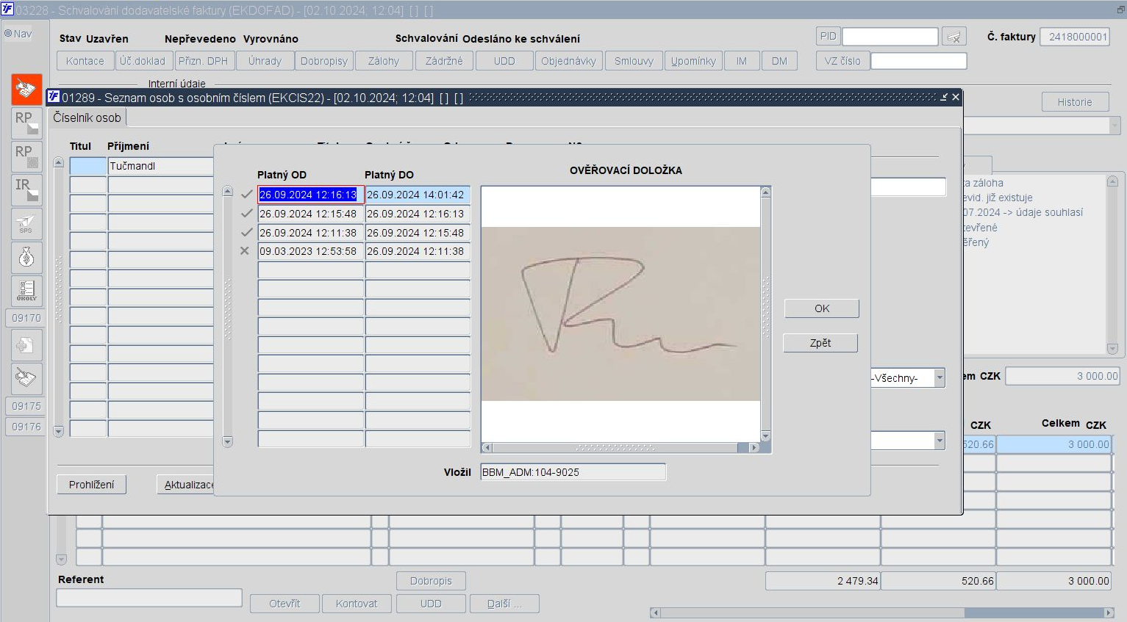Confirm with the OK button

822,308
